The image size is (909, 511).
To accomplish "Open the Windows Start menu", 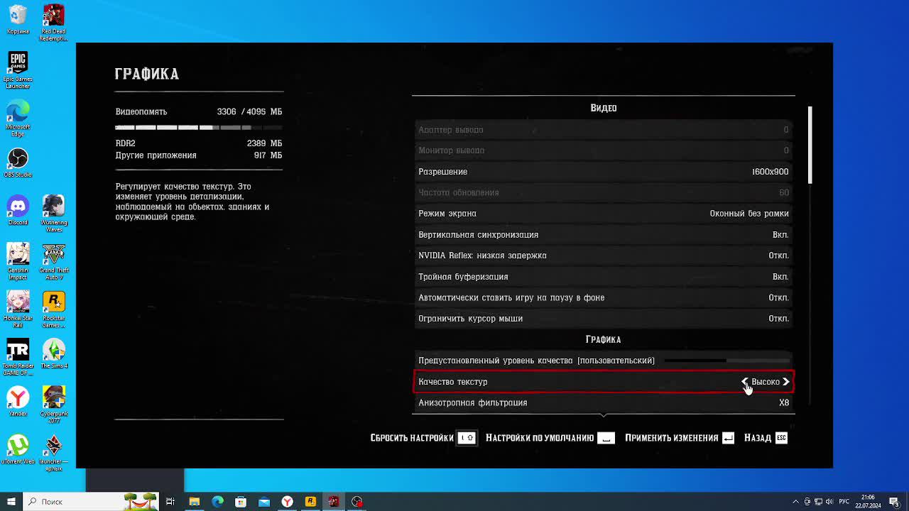I will tap(11, 502).
